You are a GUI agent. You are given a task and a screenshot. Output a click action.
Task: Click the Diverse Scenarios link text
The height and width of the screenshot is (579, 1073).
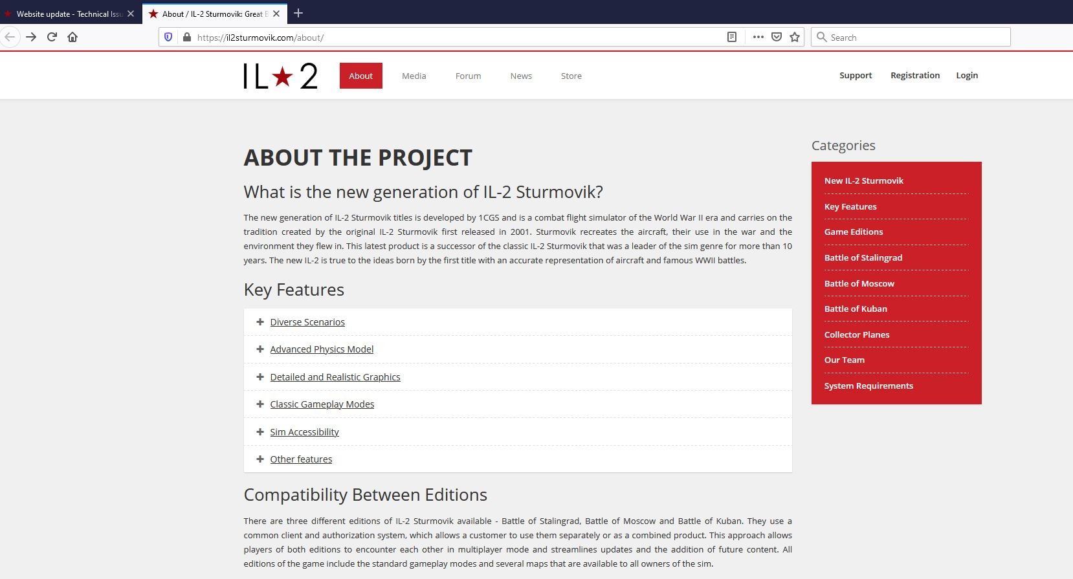click(x=307, y=322)
